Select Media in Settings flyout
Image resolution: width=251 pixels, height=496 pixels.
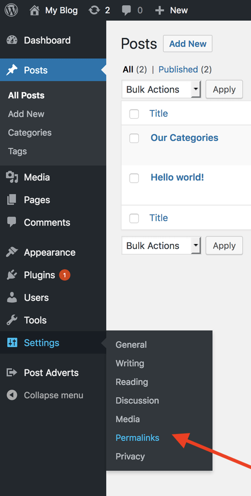[x=128, y=419]
